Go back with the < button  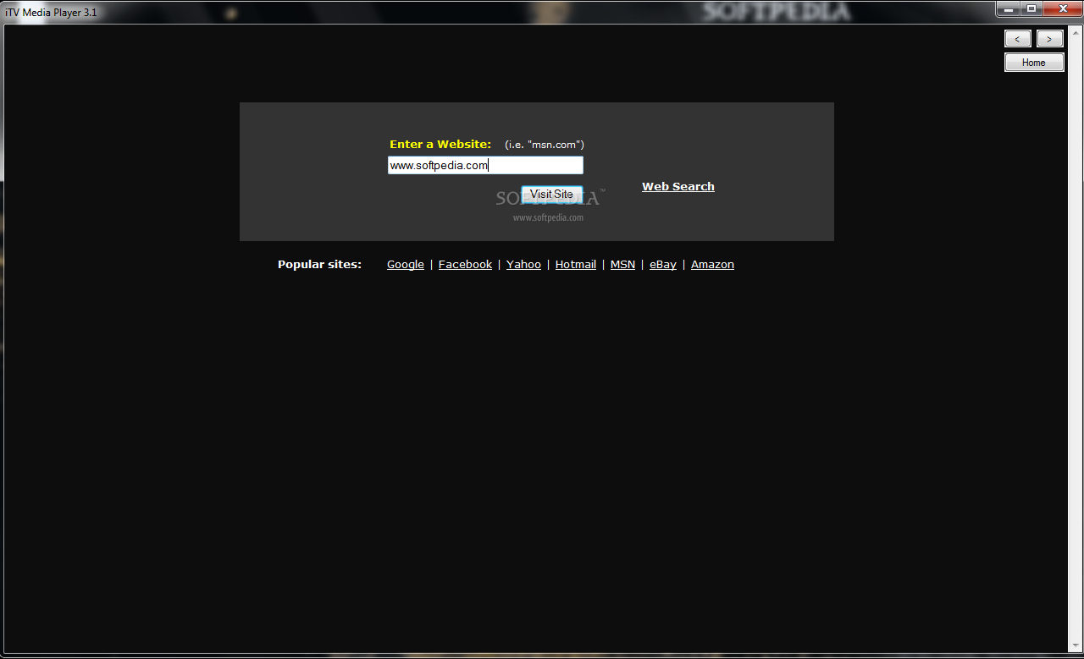click(1018, 39)
